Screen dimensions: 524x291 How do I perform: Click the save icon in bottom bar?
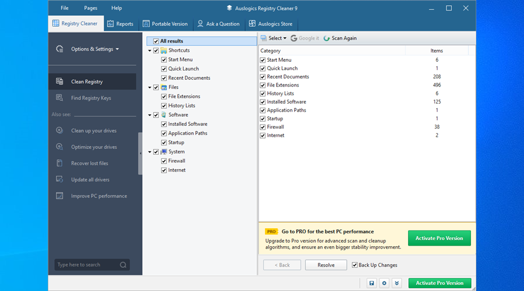[371, 283]
